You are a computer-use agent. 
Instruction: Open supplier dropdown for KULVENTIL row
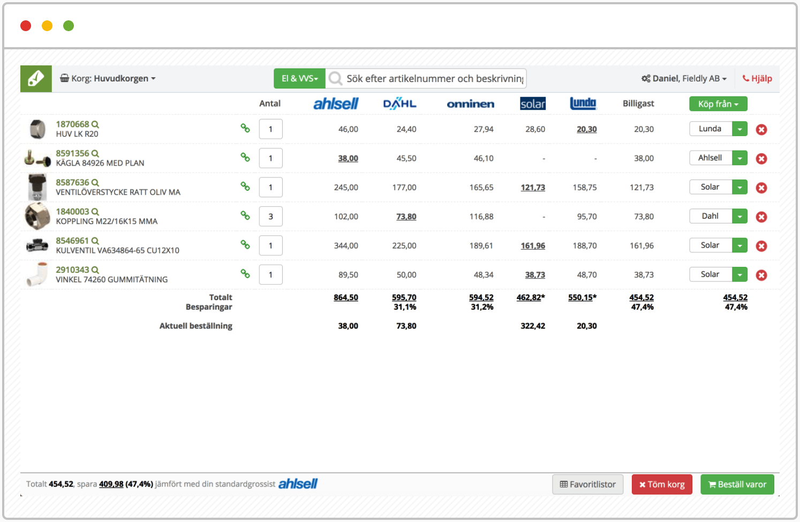tap(739, 245)
